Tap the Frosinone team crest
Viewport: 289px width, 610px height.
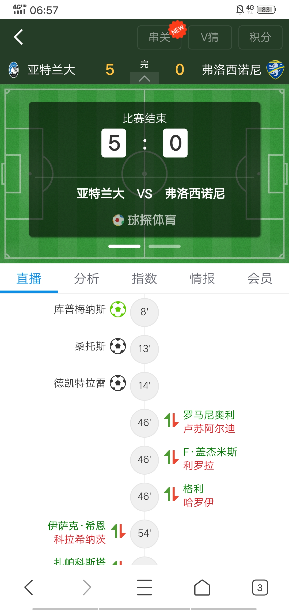[275, 70]
